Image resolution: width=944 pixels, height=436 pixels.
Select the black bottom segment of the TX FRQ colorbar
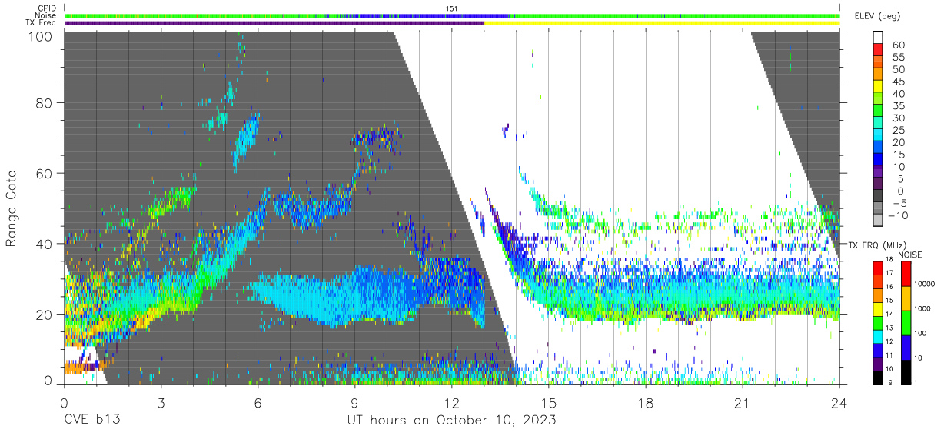point(879,378)
